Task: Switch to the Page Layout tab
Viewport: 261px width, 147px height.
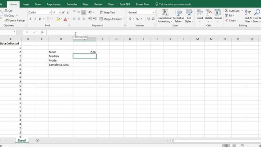Action: 53,4
